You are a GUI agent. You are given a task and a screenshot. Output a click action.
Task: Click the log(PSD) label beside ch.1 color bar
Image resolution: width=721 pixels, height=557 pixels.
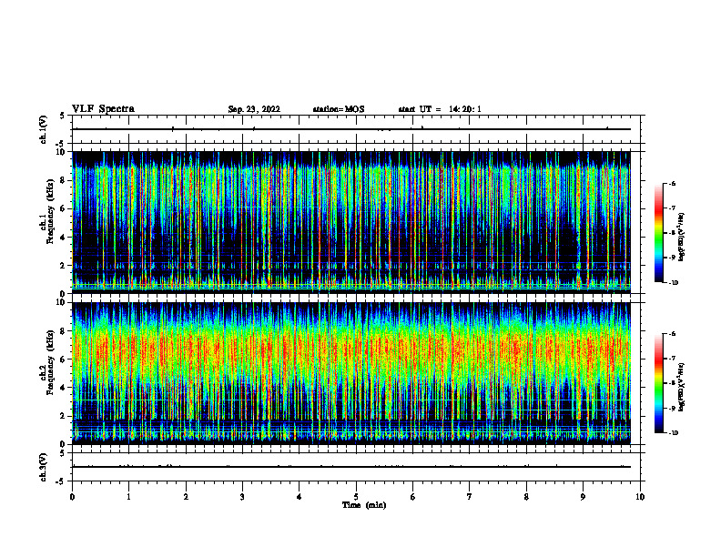[x=681, y=237]
